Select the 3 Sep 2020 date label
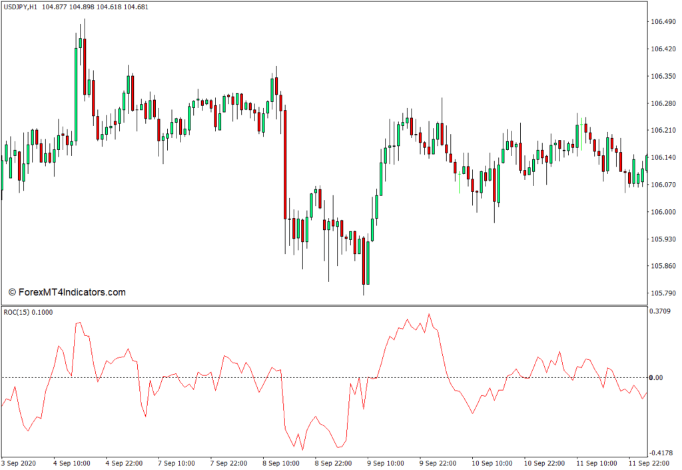This screenshot has width=682, height=470. [21, 463]
